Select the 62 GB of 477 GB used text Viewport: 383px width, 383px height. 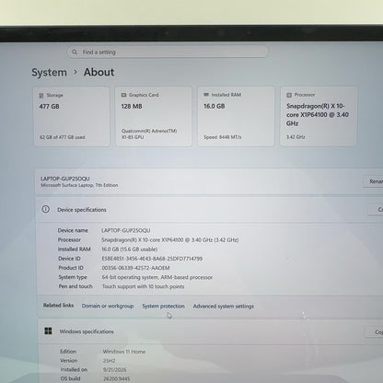[63, 137]
